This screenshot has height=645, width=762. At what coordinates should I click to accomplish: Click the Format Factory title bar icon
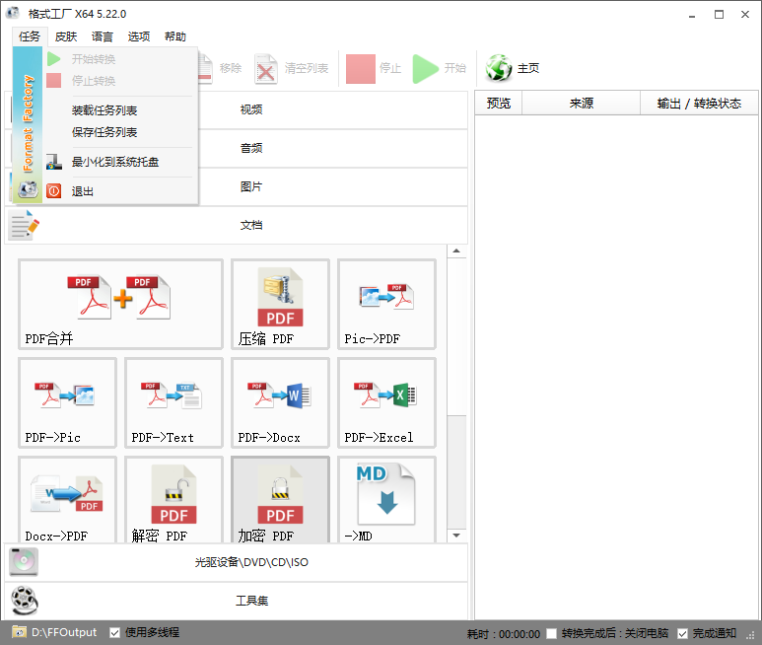pyautogui.click(x=13, y=13)
